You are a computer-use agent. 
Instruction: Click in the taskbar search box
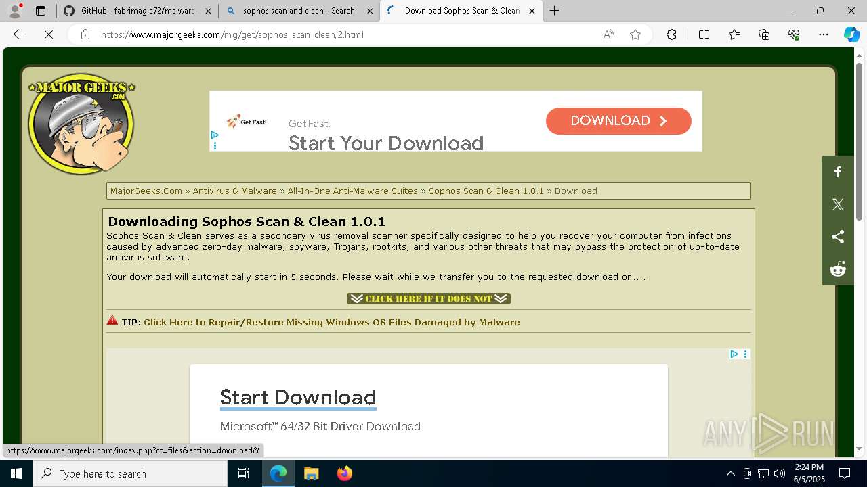coord(130,473)
